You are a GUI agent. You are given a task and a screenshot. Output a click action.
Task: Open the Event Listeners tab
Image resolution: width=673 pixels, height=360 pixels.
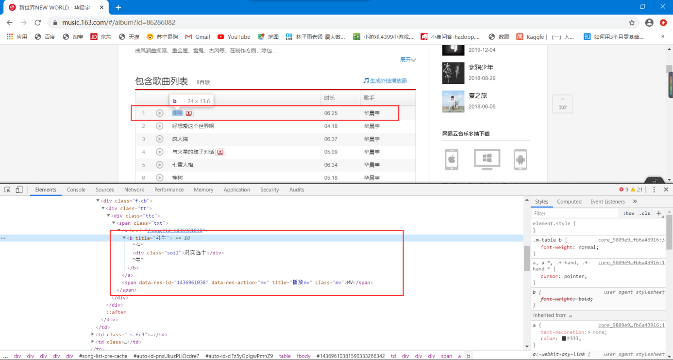click(607, 202)
